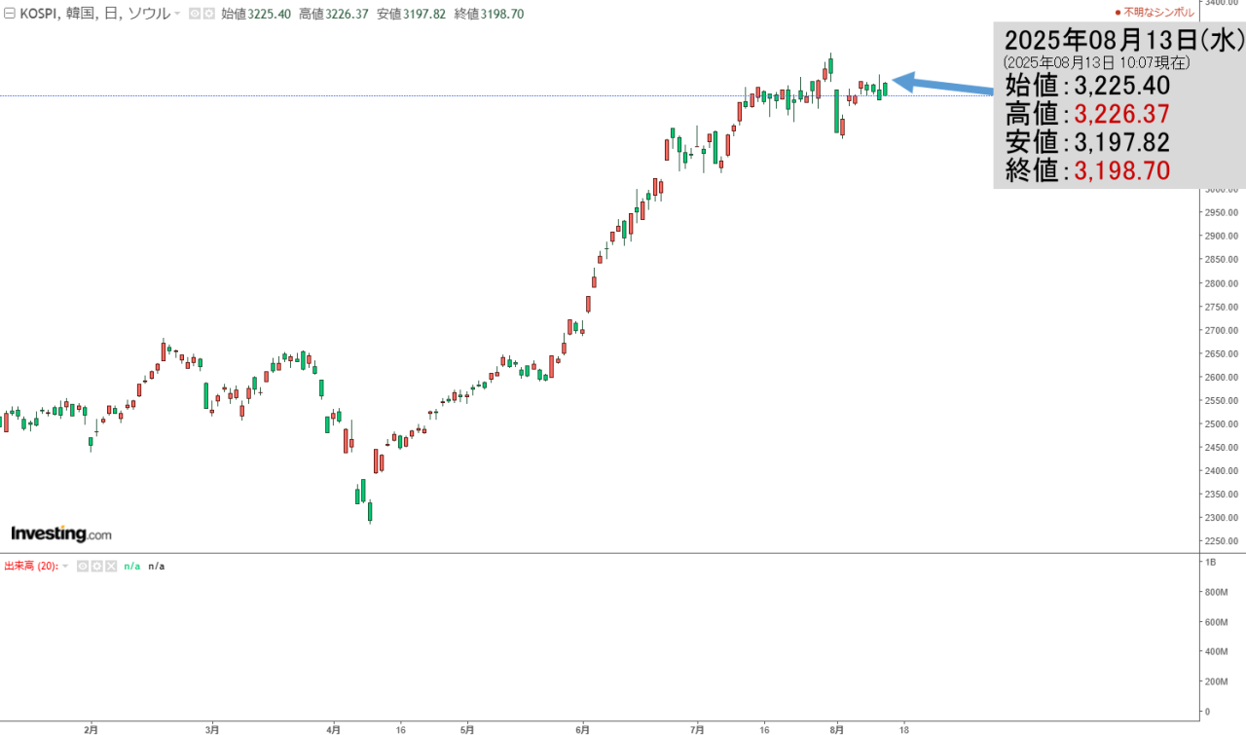Open 出来高 indicator settings gear
The width and height of the screenshot is (1246, 735).
pyautogui.click(x=96, y=566)
